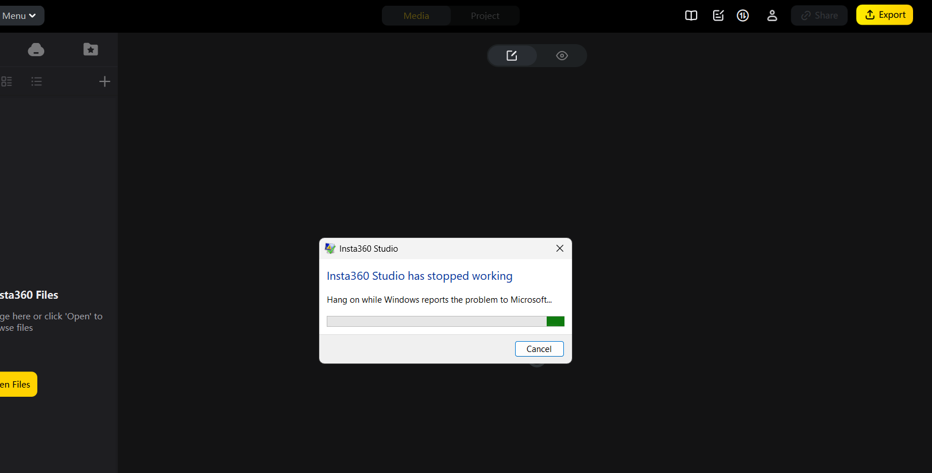Select the edit mode toggle
932x473 pixels.
[512, 56]
